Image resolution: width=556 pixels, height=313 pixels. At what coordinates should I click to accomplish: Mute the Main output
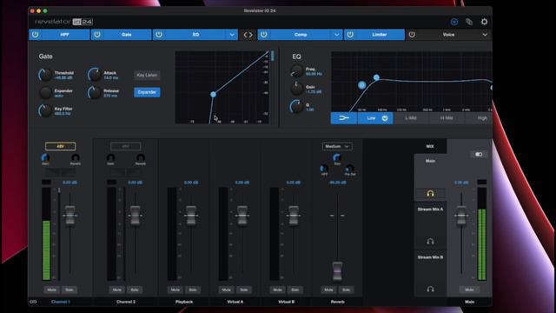tap(469, 290)
